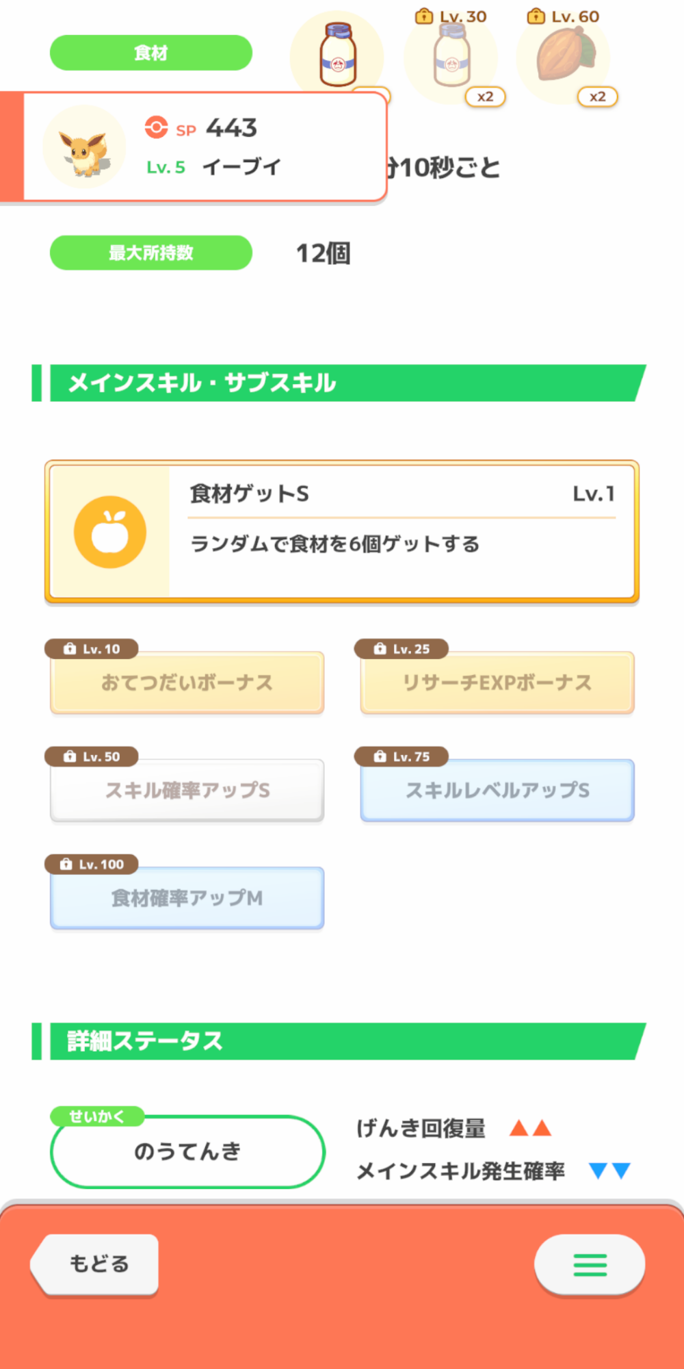Image resolution: width=684 pixels, height=1369 pixels.
Task: Tap the 最大所持数 green label
Action: click(150, 253)
